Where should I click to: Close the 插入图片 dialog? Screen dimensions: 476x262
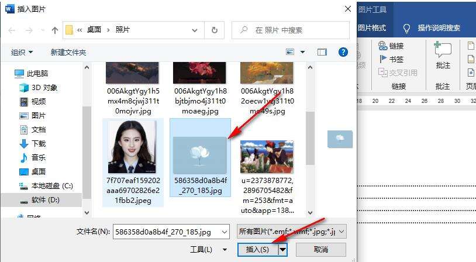pyautogui.click(x=348, y=9)
